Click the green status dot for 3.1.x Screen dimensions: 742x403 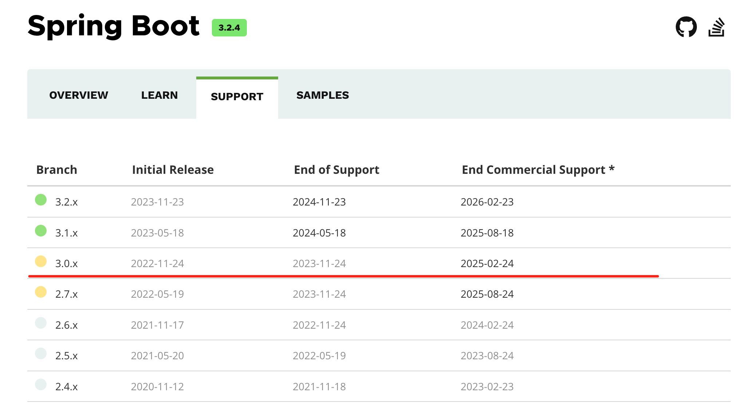pyautogui.click(x=41, y=231)
